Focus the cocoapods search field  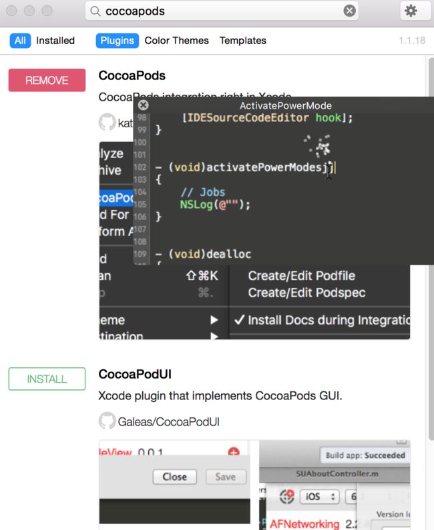click(x=222, y=11)
